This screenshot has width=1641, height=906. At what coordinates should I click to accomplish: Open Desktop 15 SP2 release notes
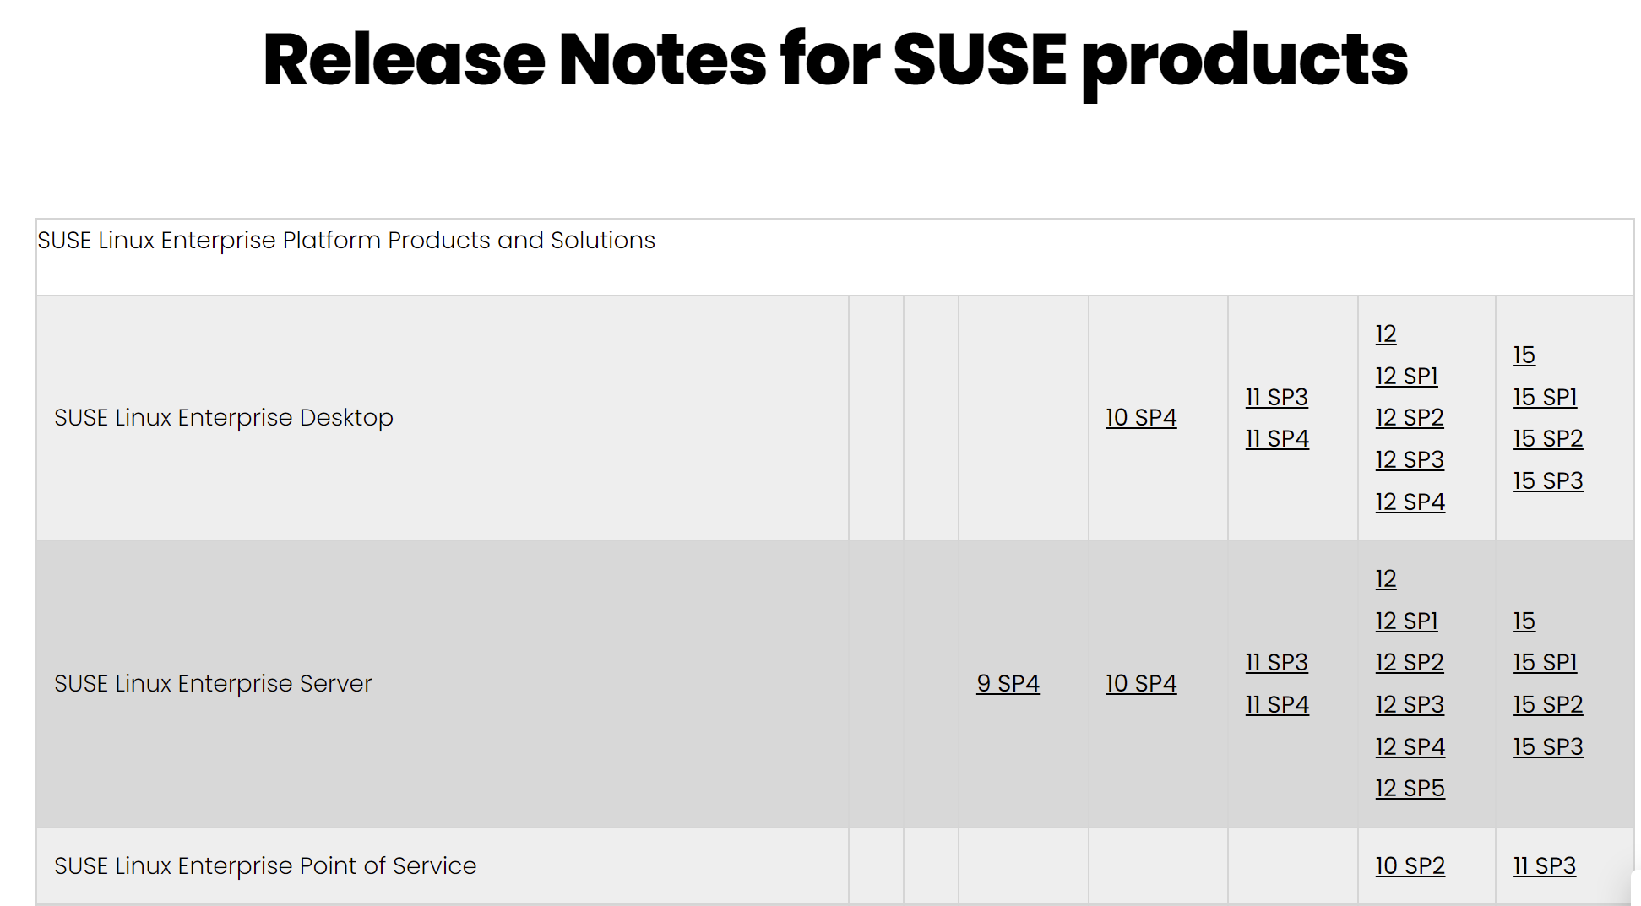pos(1547,438)
